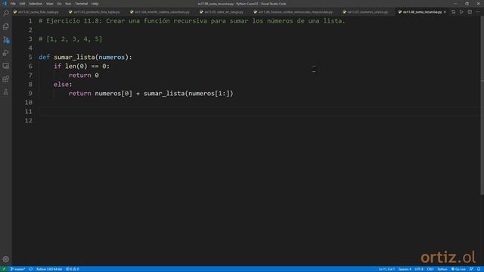
Task: Open the feedback icon in status bar
Action: (471, 269)
